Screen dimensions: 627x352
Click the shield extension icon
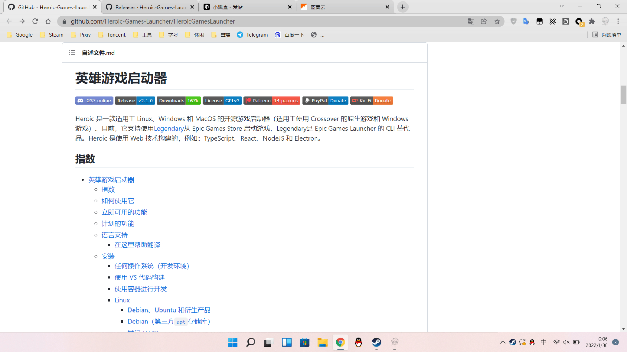(513, 21)
